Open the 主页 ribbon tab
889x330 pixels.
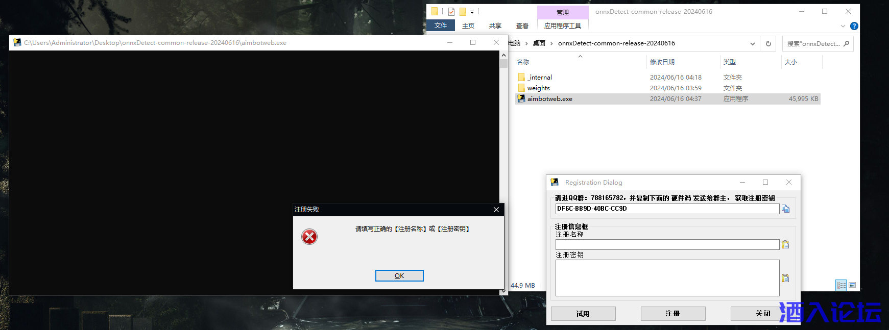click(468, 26)
